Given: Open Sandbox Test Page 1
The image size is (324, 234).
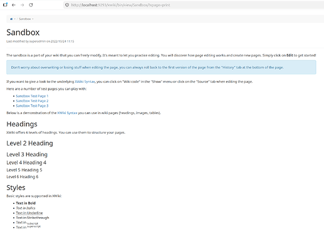Looking at the screenshot, I should coord(32,96).
